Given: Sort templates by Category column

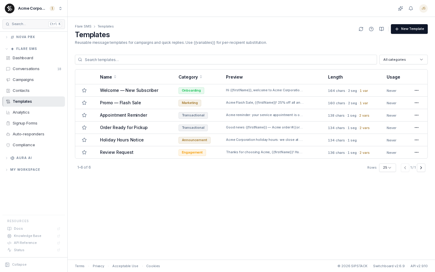Looking at the screenshot, I should [190, 77].
